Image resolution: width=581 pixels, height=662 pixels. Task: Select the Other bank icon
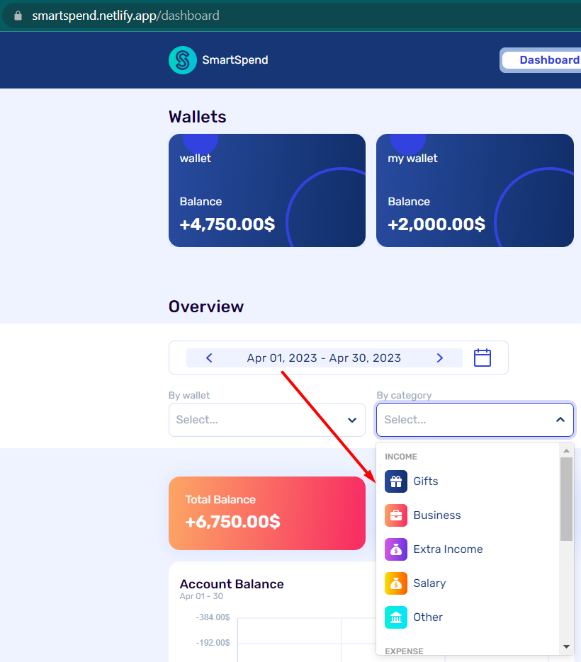click(395, 617)
